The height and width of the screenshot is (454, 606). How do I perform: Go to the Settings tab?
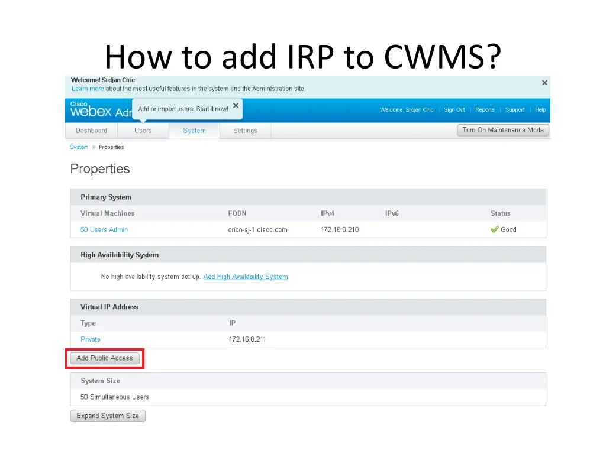pos(245,131)
